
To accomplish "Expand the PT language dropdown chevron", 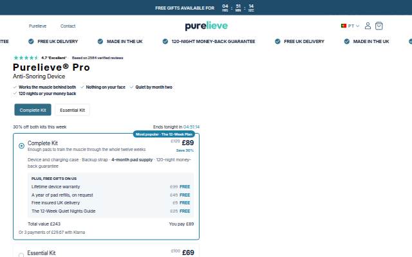I will [357, 26].
